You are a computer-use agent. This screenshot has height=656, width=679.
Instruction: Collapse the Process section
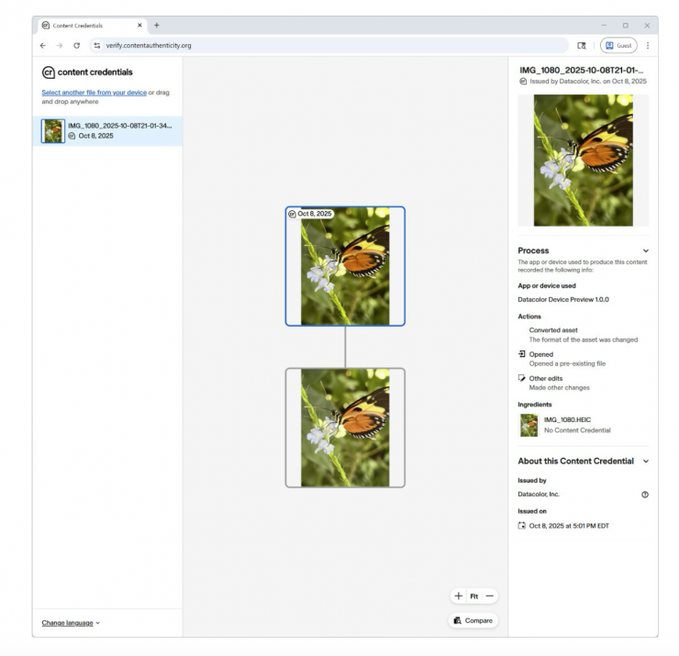click(645, 250)
